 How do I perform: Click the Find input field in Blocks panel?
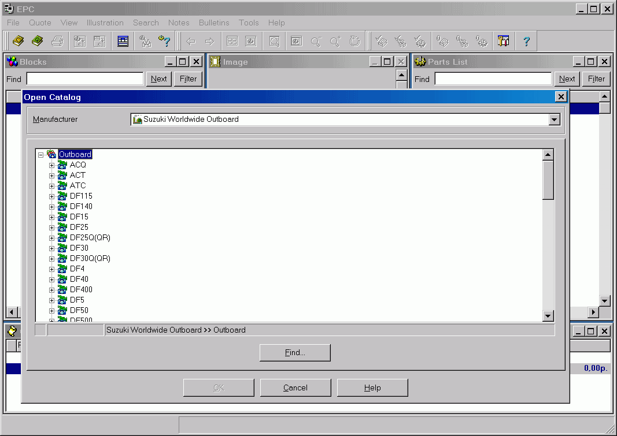tap(84, 79)
